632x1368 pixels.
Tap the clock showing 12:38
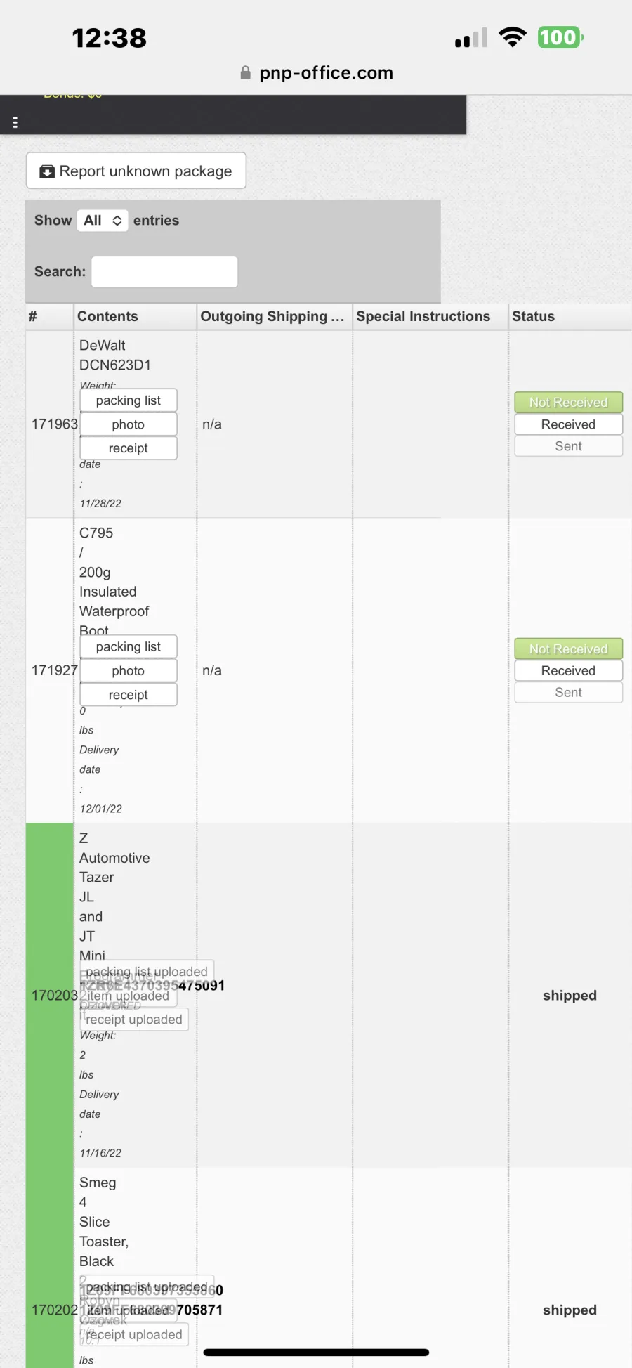click(x=110, y=38)
